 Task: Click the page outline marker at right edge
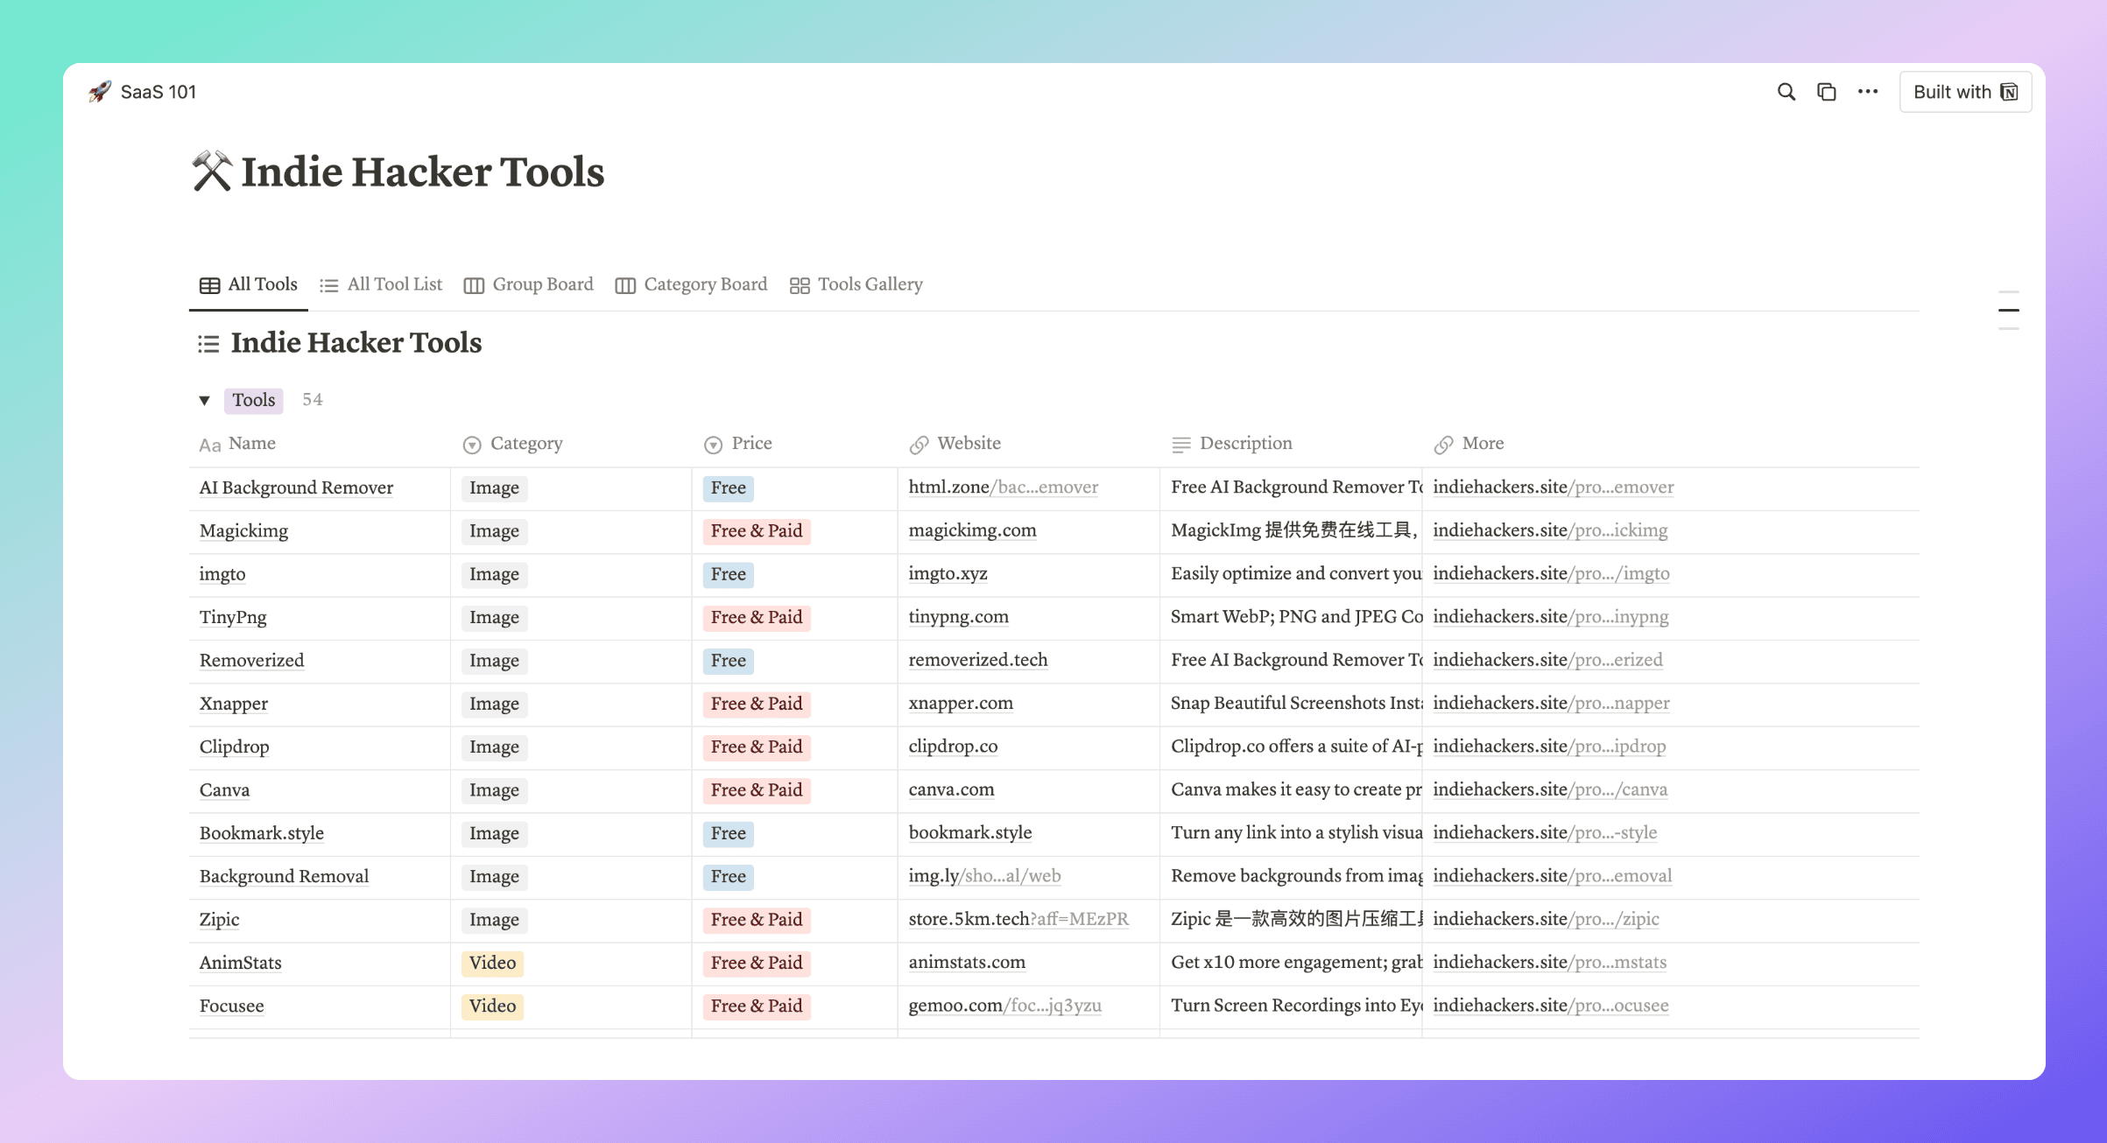[2009, 310]
